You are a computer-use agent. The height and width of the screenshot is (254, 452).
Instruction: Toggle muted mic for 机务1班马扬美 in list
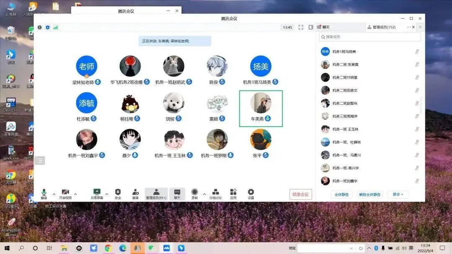click(417, 51)
